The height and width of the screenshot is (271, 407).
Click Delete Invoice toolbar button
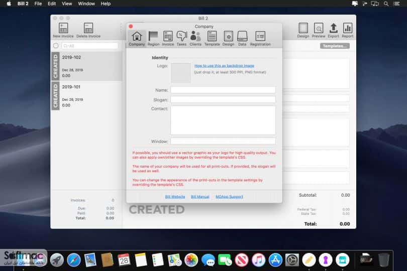88,30
